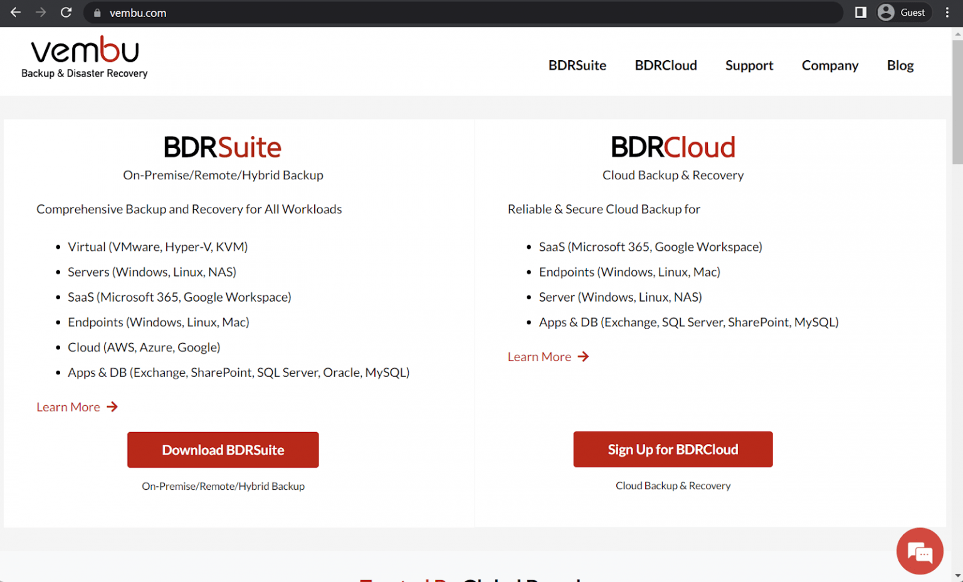The width and height of the screenshot is (963, 582).
Task: Click Download BDRSuite
Action: coord(223,450)
